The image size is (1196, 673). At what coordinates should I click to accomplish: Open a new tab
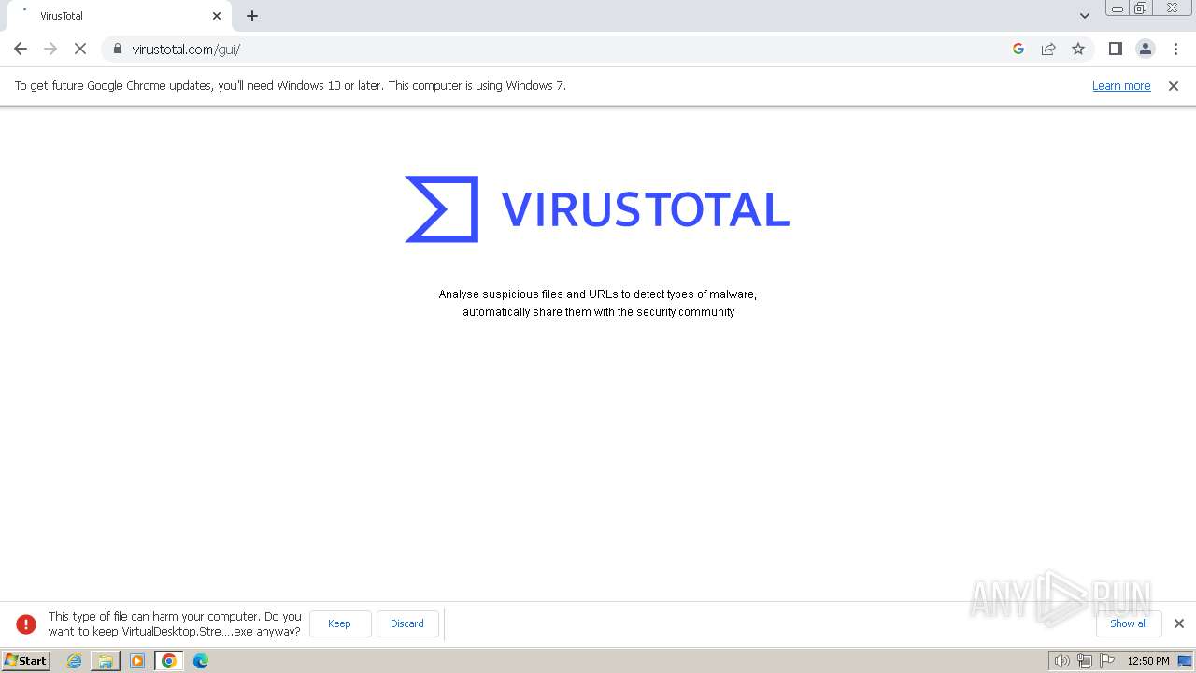(252, 16)
